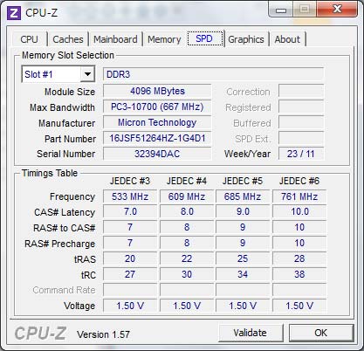The image size is (364, 351).
Task: Minimize the CPU-Z window
Action: point(281,10)
